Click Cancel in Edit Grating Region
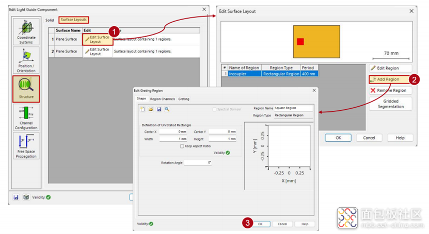The height and width of the screenshot is (234, 429). [x=282, y=224]
